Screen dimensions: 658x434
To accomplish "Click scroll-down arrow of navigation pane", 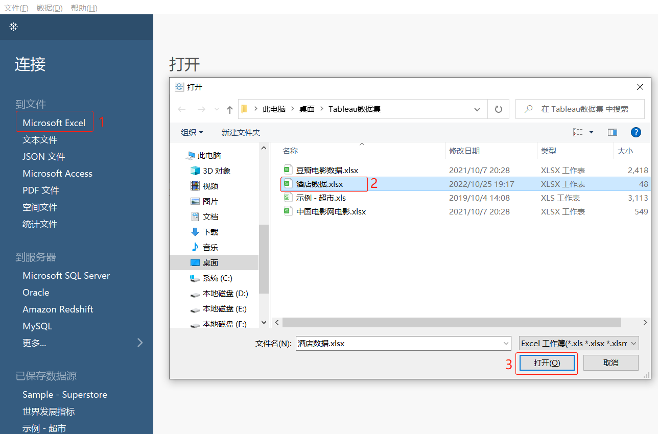I will point(264,323).
